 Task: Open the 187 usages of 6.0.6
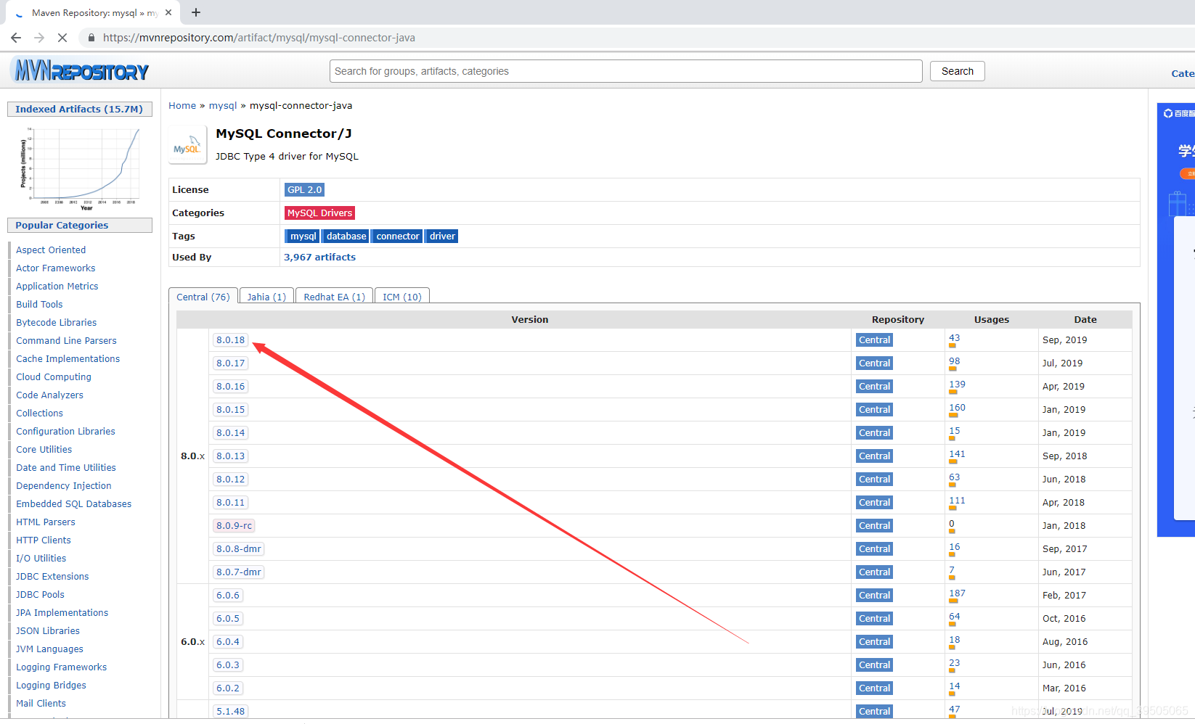coord(957,593)
